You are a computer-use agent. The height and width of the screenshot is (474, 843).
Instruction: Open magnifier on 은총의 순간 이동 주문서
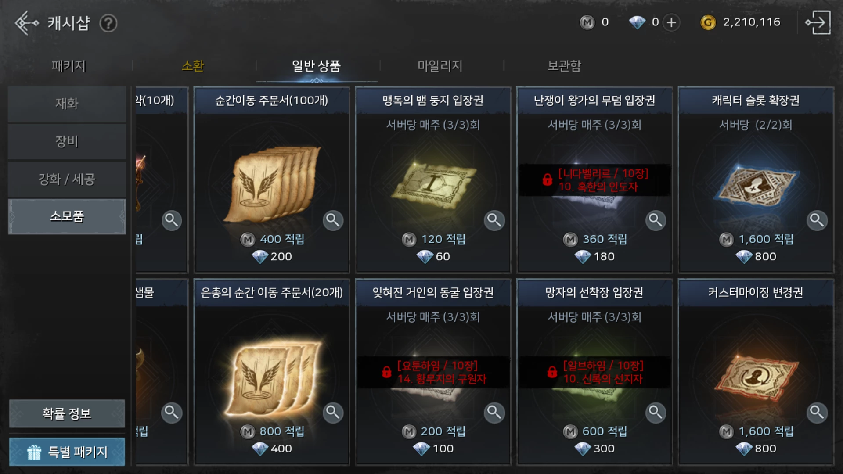(333, 413)
